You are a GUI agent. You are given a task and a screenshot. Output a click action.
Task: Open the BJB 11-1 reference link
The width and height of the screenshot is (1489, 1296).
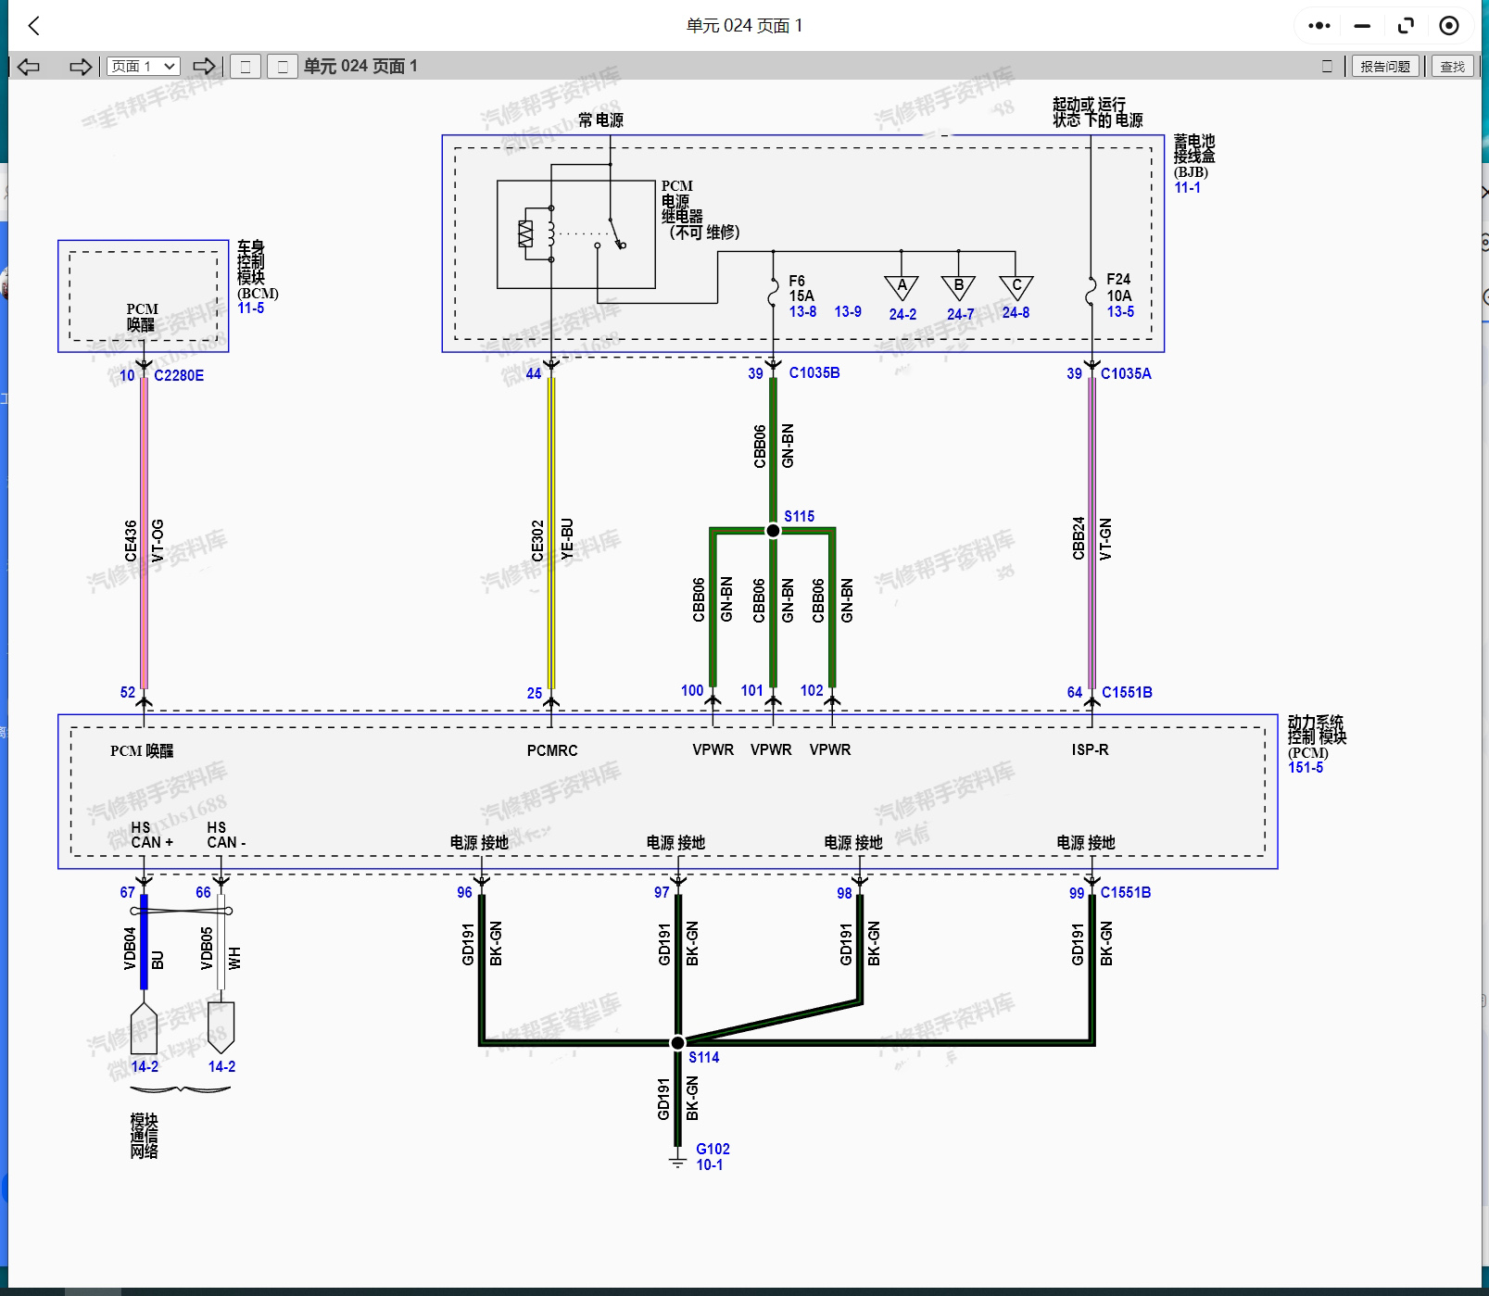point(1187,188)
